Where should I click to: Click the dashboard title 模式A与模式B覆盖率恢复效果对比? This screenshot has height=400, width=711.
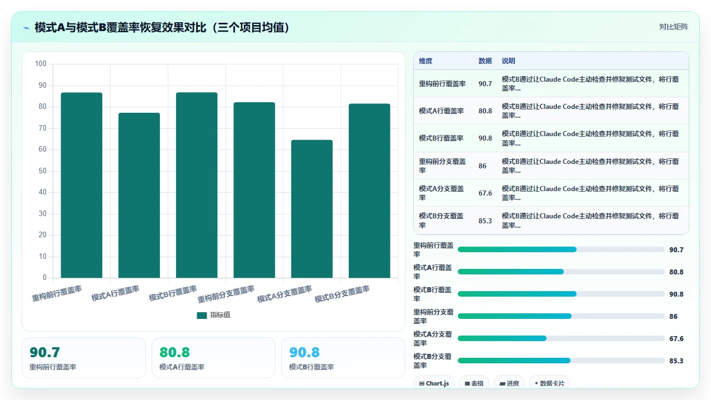pyautogui.click(x=162, y=28)
